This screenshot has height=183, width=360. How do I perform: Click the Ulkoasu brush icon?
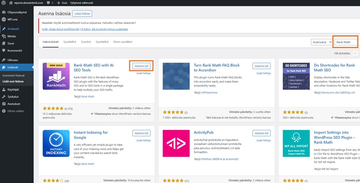[4, 60]
